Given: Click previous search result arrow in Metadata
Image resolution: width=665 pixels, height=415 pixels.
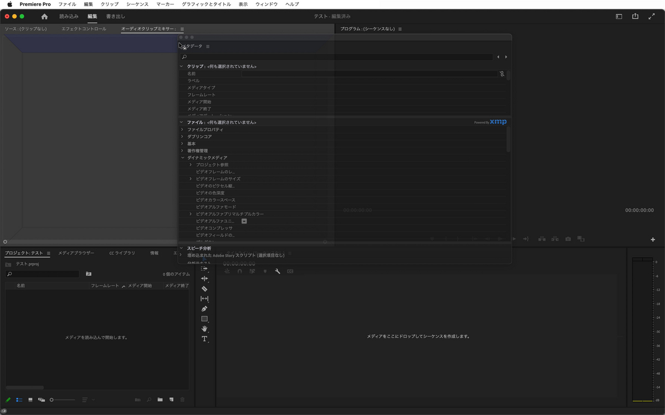Looking at the screenshot, I should click(x=498, y=57).
